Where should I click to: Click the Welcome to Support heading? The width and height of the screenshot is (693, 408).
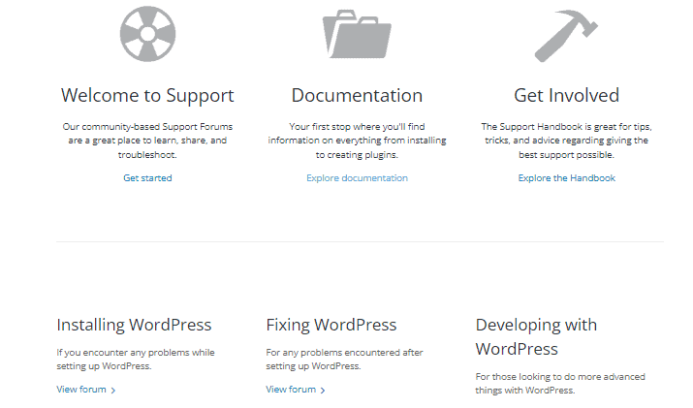coord(147,96)
